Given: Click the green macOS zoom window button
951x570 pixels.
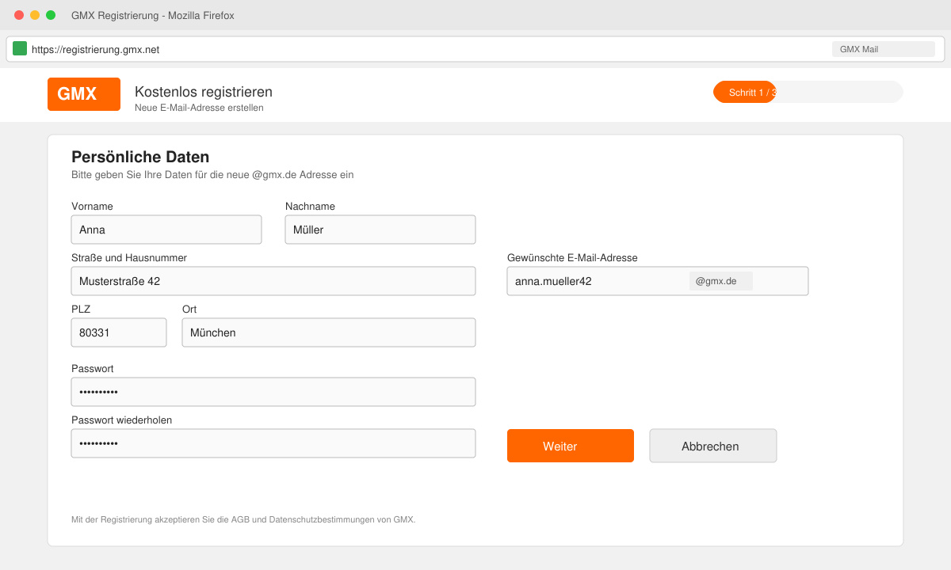Looking at the screenshot, I should point(51,15).
